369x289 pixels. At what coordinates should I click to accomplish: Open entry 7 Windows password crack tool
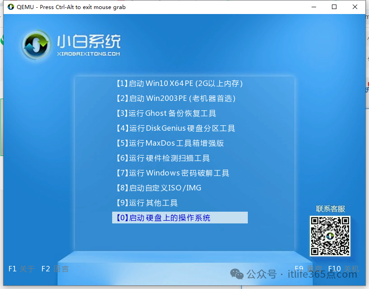(173, 173)
